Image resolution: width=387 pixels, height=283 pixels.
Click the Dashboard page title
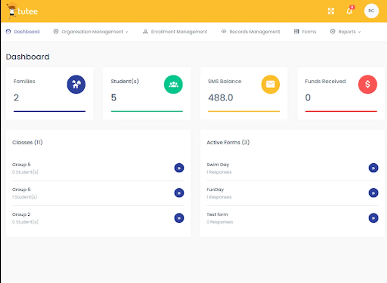28,57
